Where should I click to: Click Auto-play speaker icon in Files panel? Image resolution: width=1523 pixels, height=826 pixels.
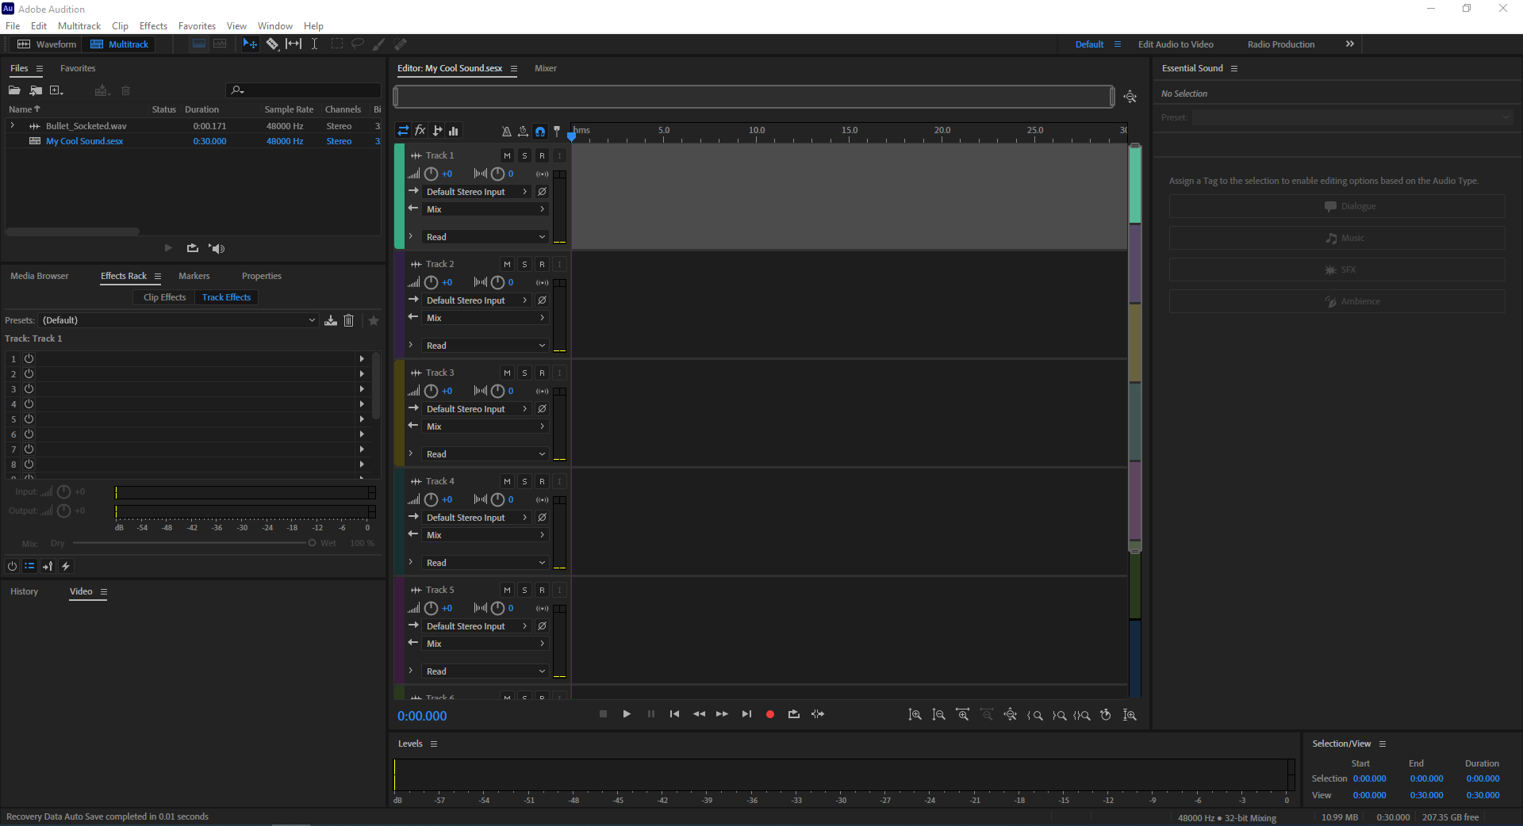(x=217, y=248)
